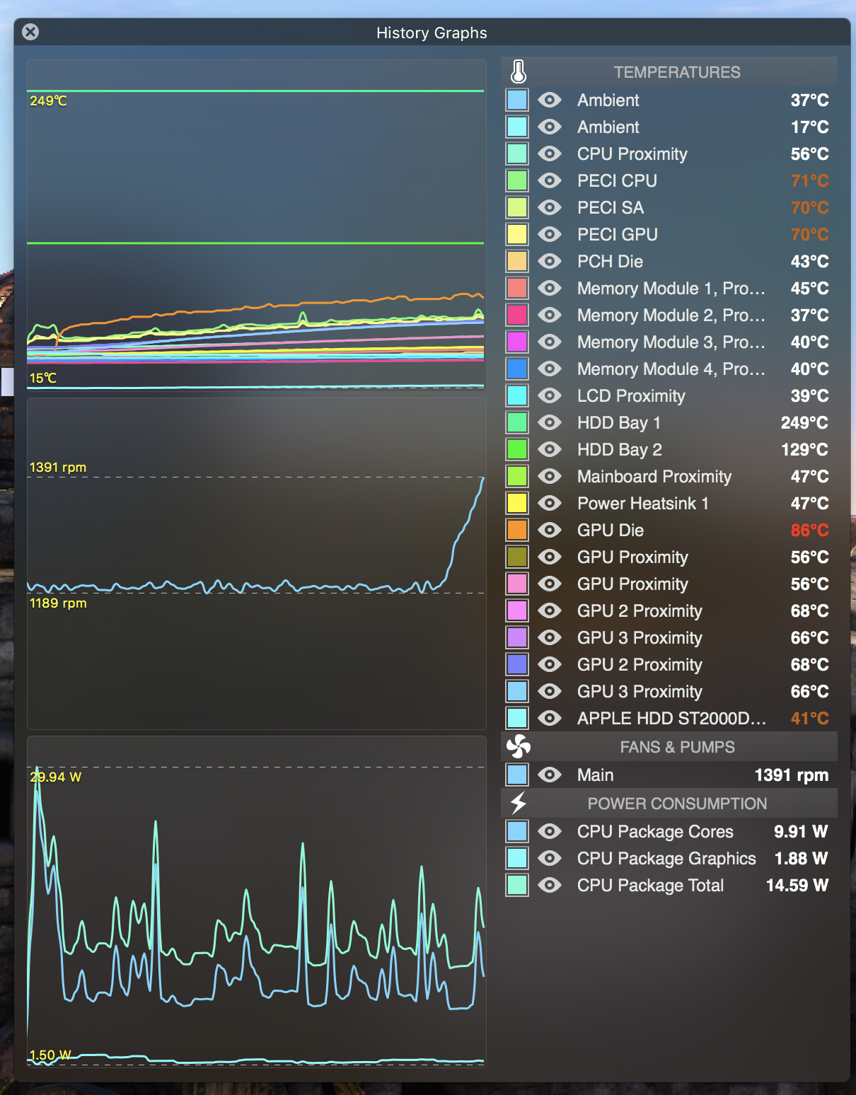
Task: Hide HDD Bay 1 temperature line
Action: pyautogui.click(x=550, y=422)
